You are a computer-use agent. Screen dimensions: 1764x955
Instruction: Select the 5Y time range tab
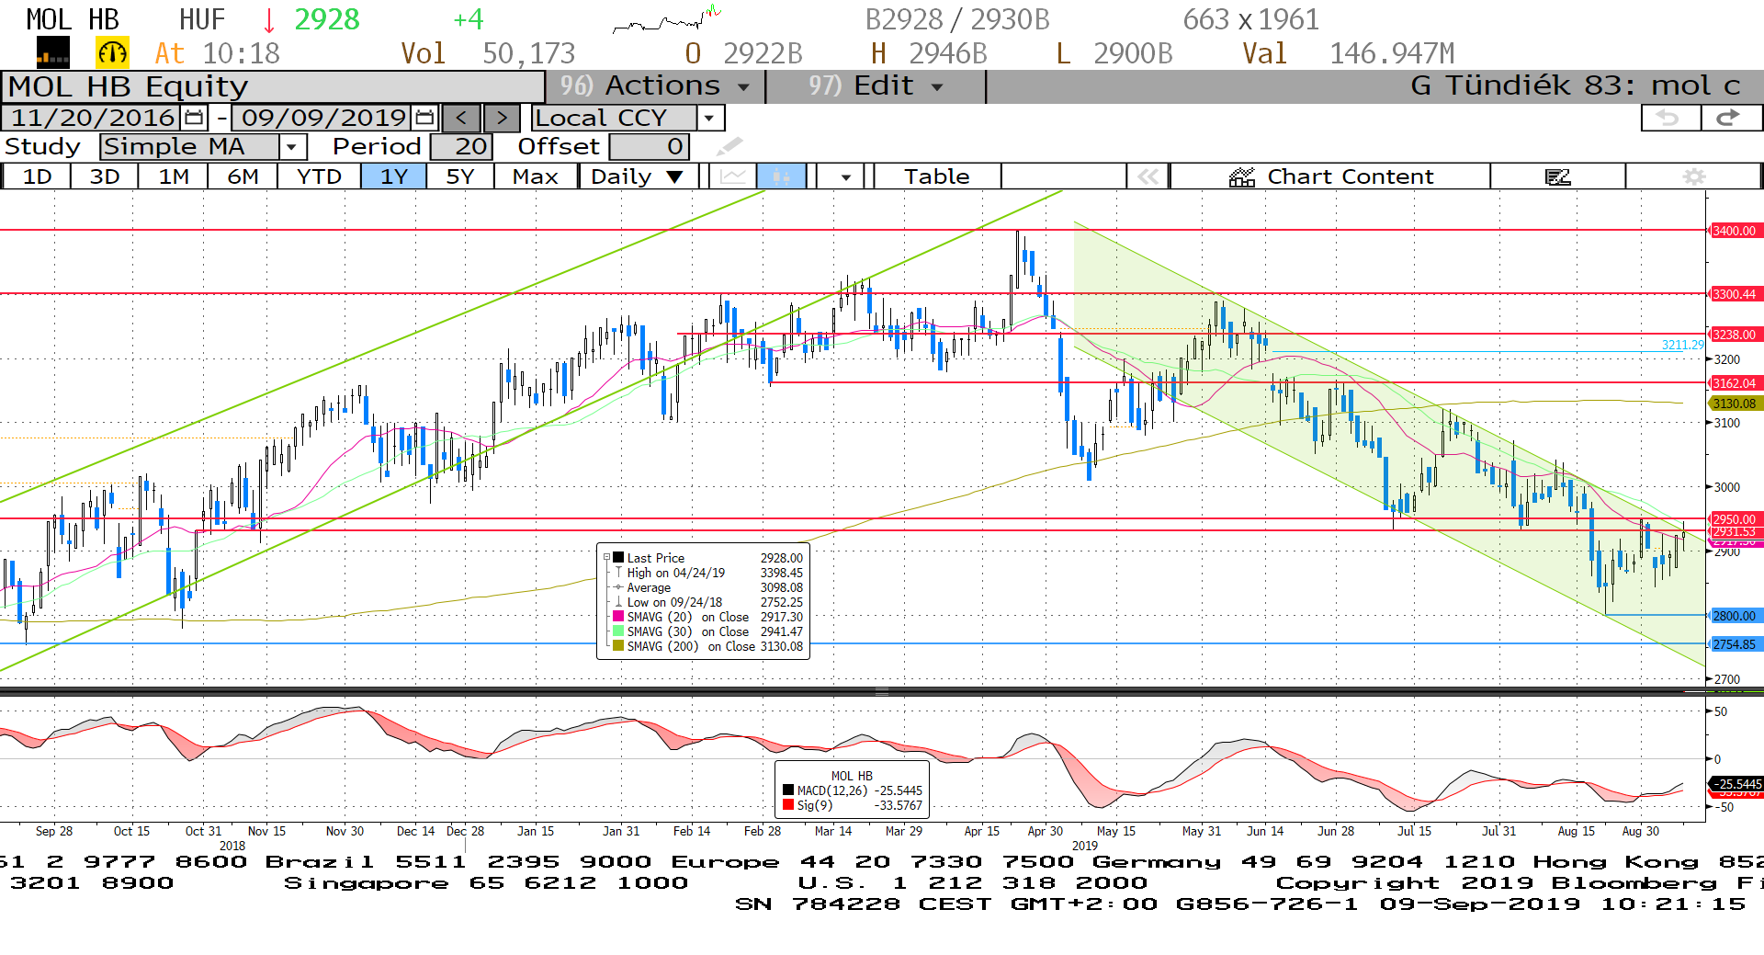coord(460,176)
